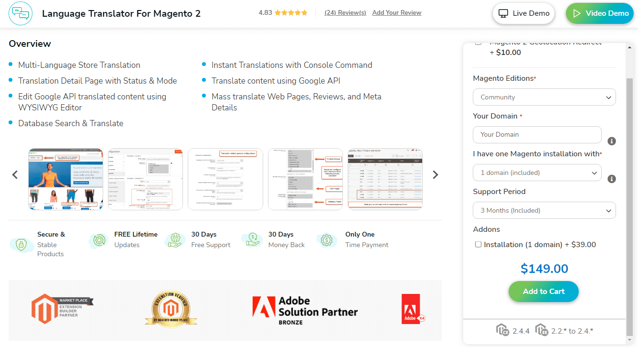Click the Overview heading

tap(30, 43)
